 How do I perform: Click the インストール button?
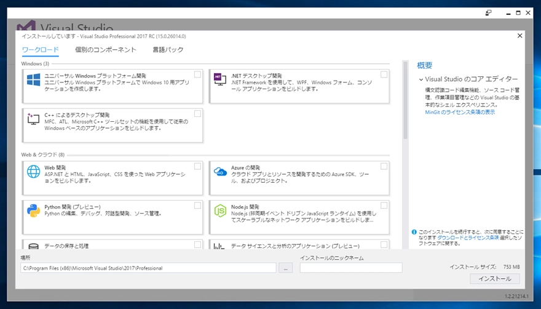click(495, 279)
